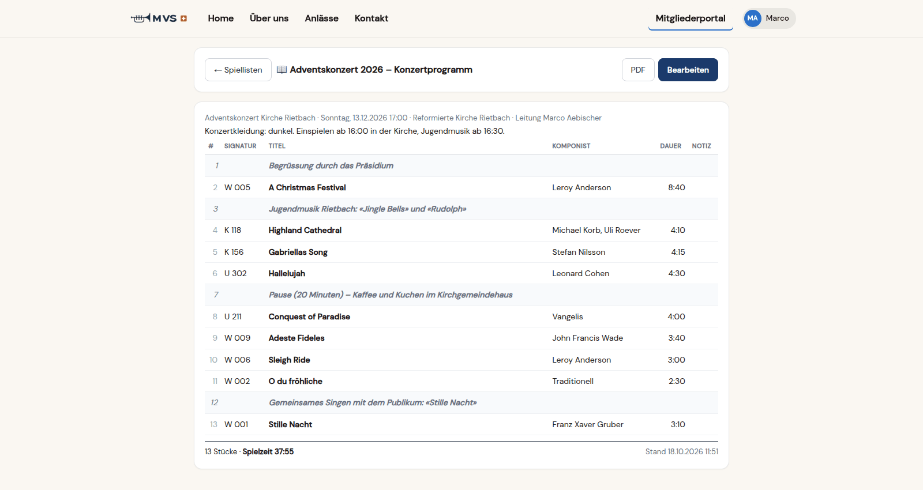Open the Anlässe page
This screenshot has height=490, width=923.
(321, 18)
